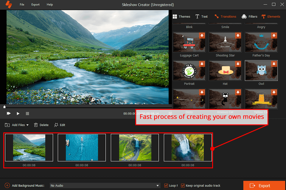Select the river valley clip in timeline
This screenshot has width=286, height=190.
29,148
